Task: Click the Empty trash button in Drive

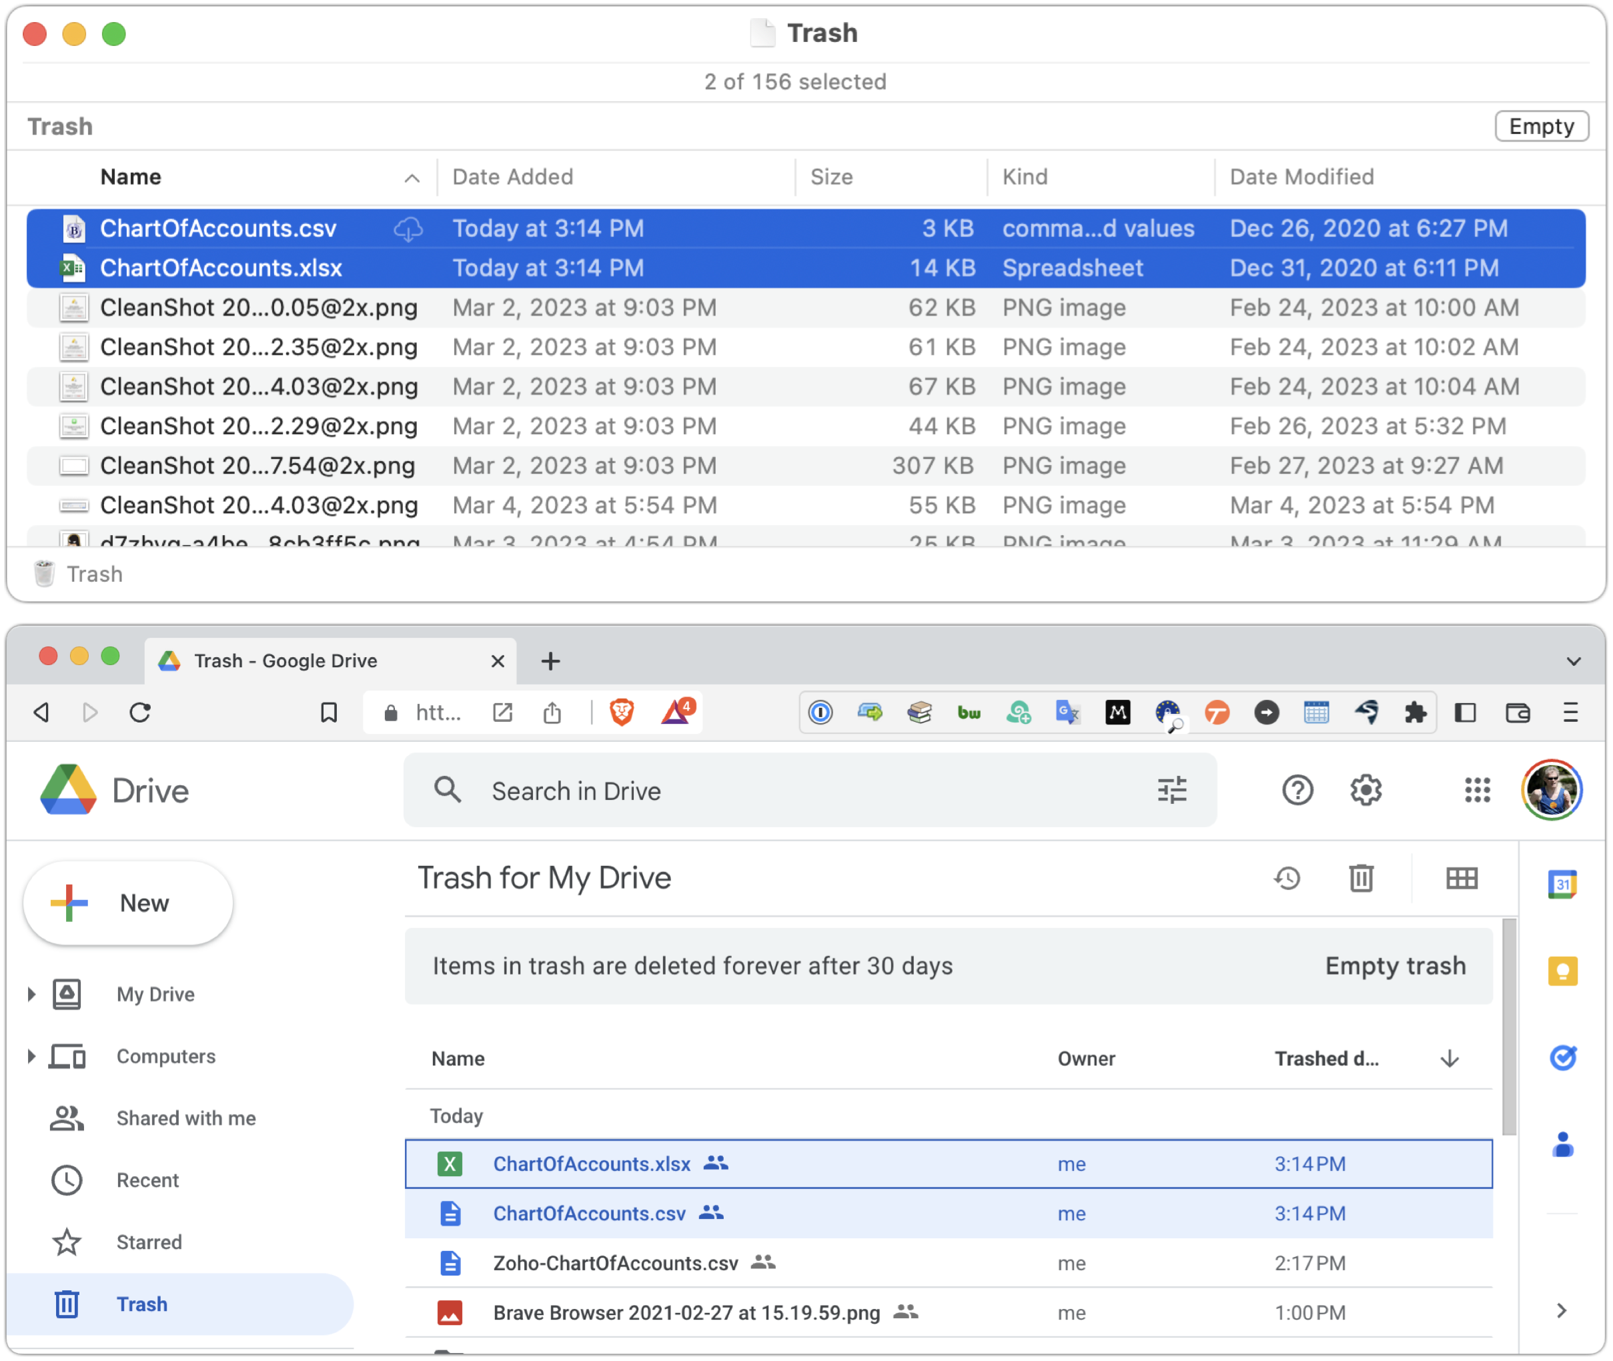Action: 1395,966
